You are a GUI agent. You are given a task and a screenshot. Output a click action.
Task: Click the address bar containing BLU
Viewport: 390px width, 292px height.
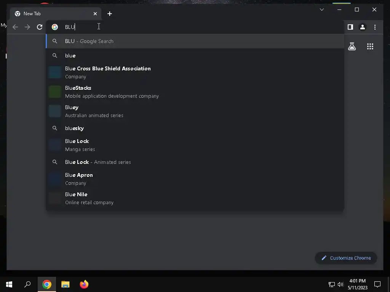(195, 27)
